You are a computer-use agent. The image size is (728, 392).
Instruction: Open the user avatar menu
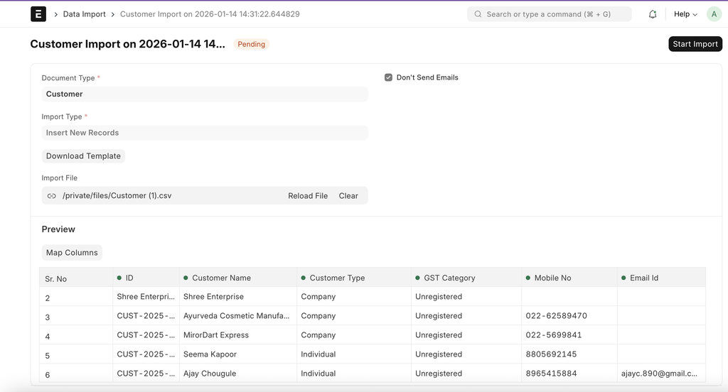click(x=714, y=14)
